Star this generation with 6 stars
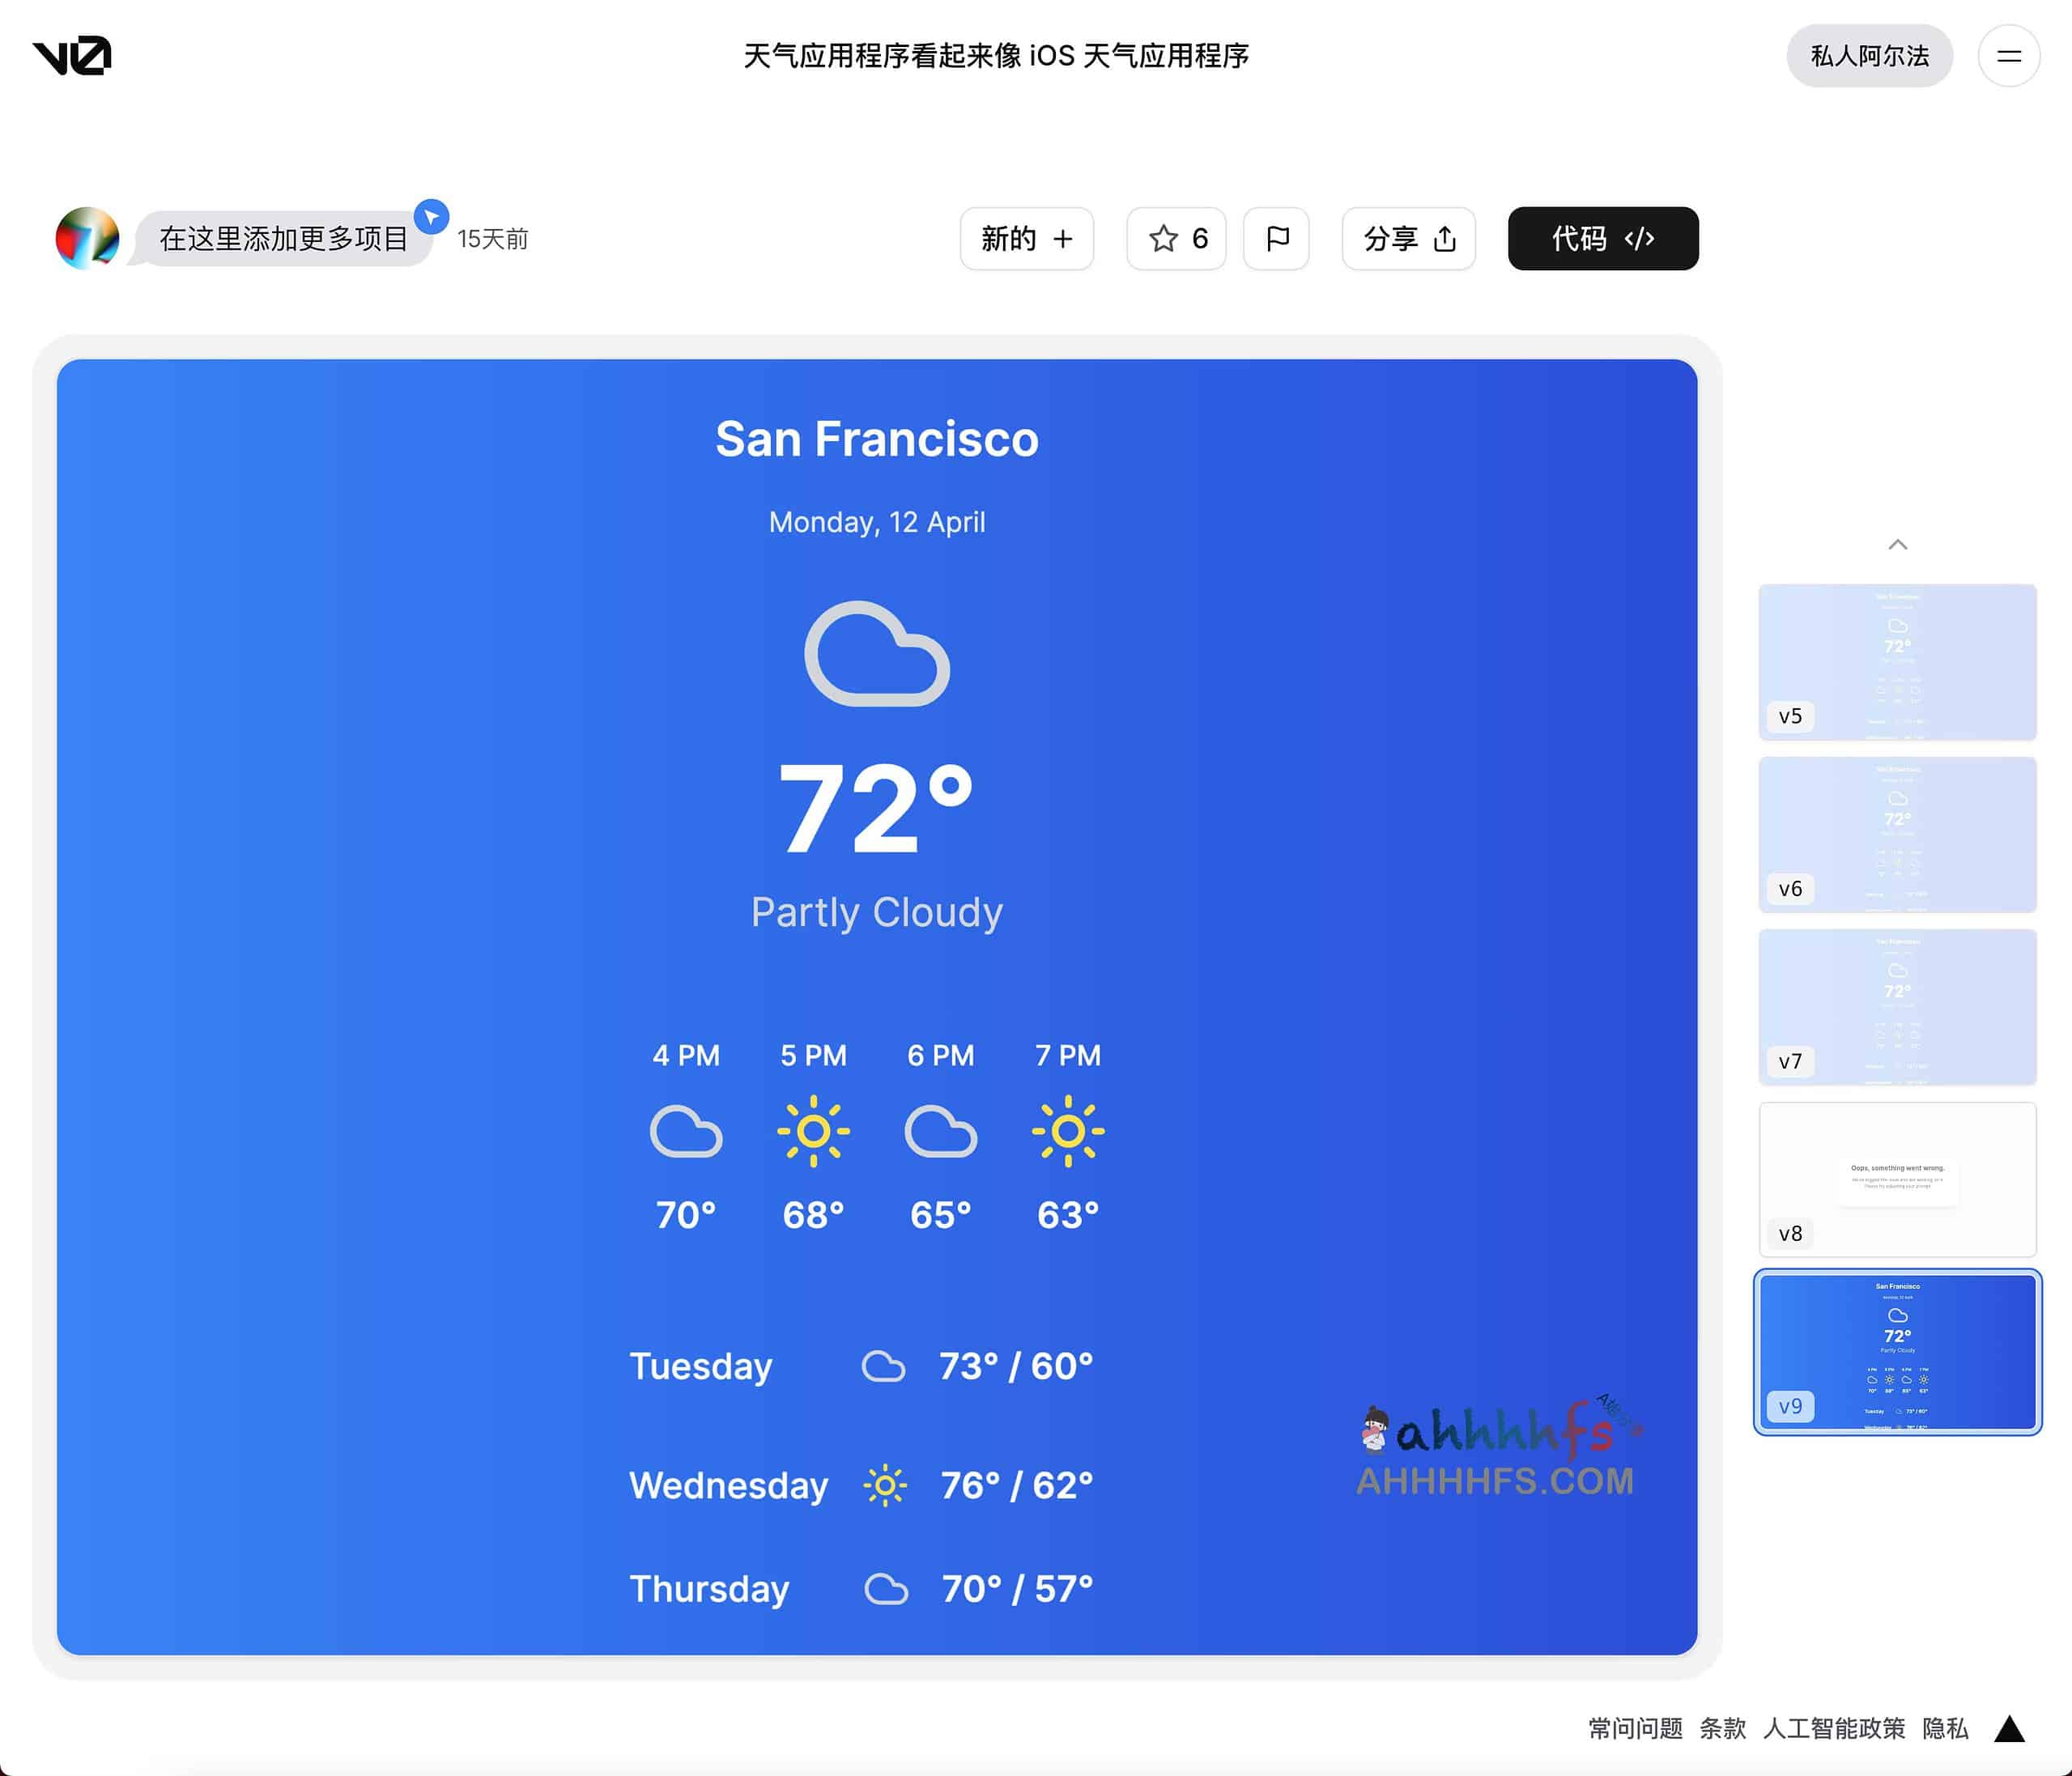 [x=1177, y=238]
